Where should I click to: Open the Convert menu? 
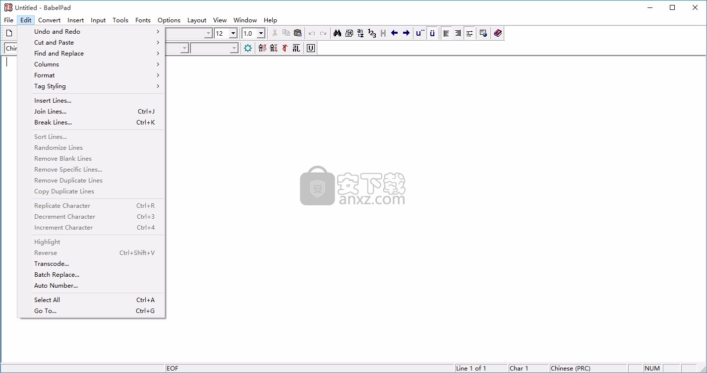coord(49,20)
